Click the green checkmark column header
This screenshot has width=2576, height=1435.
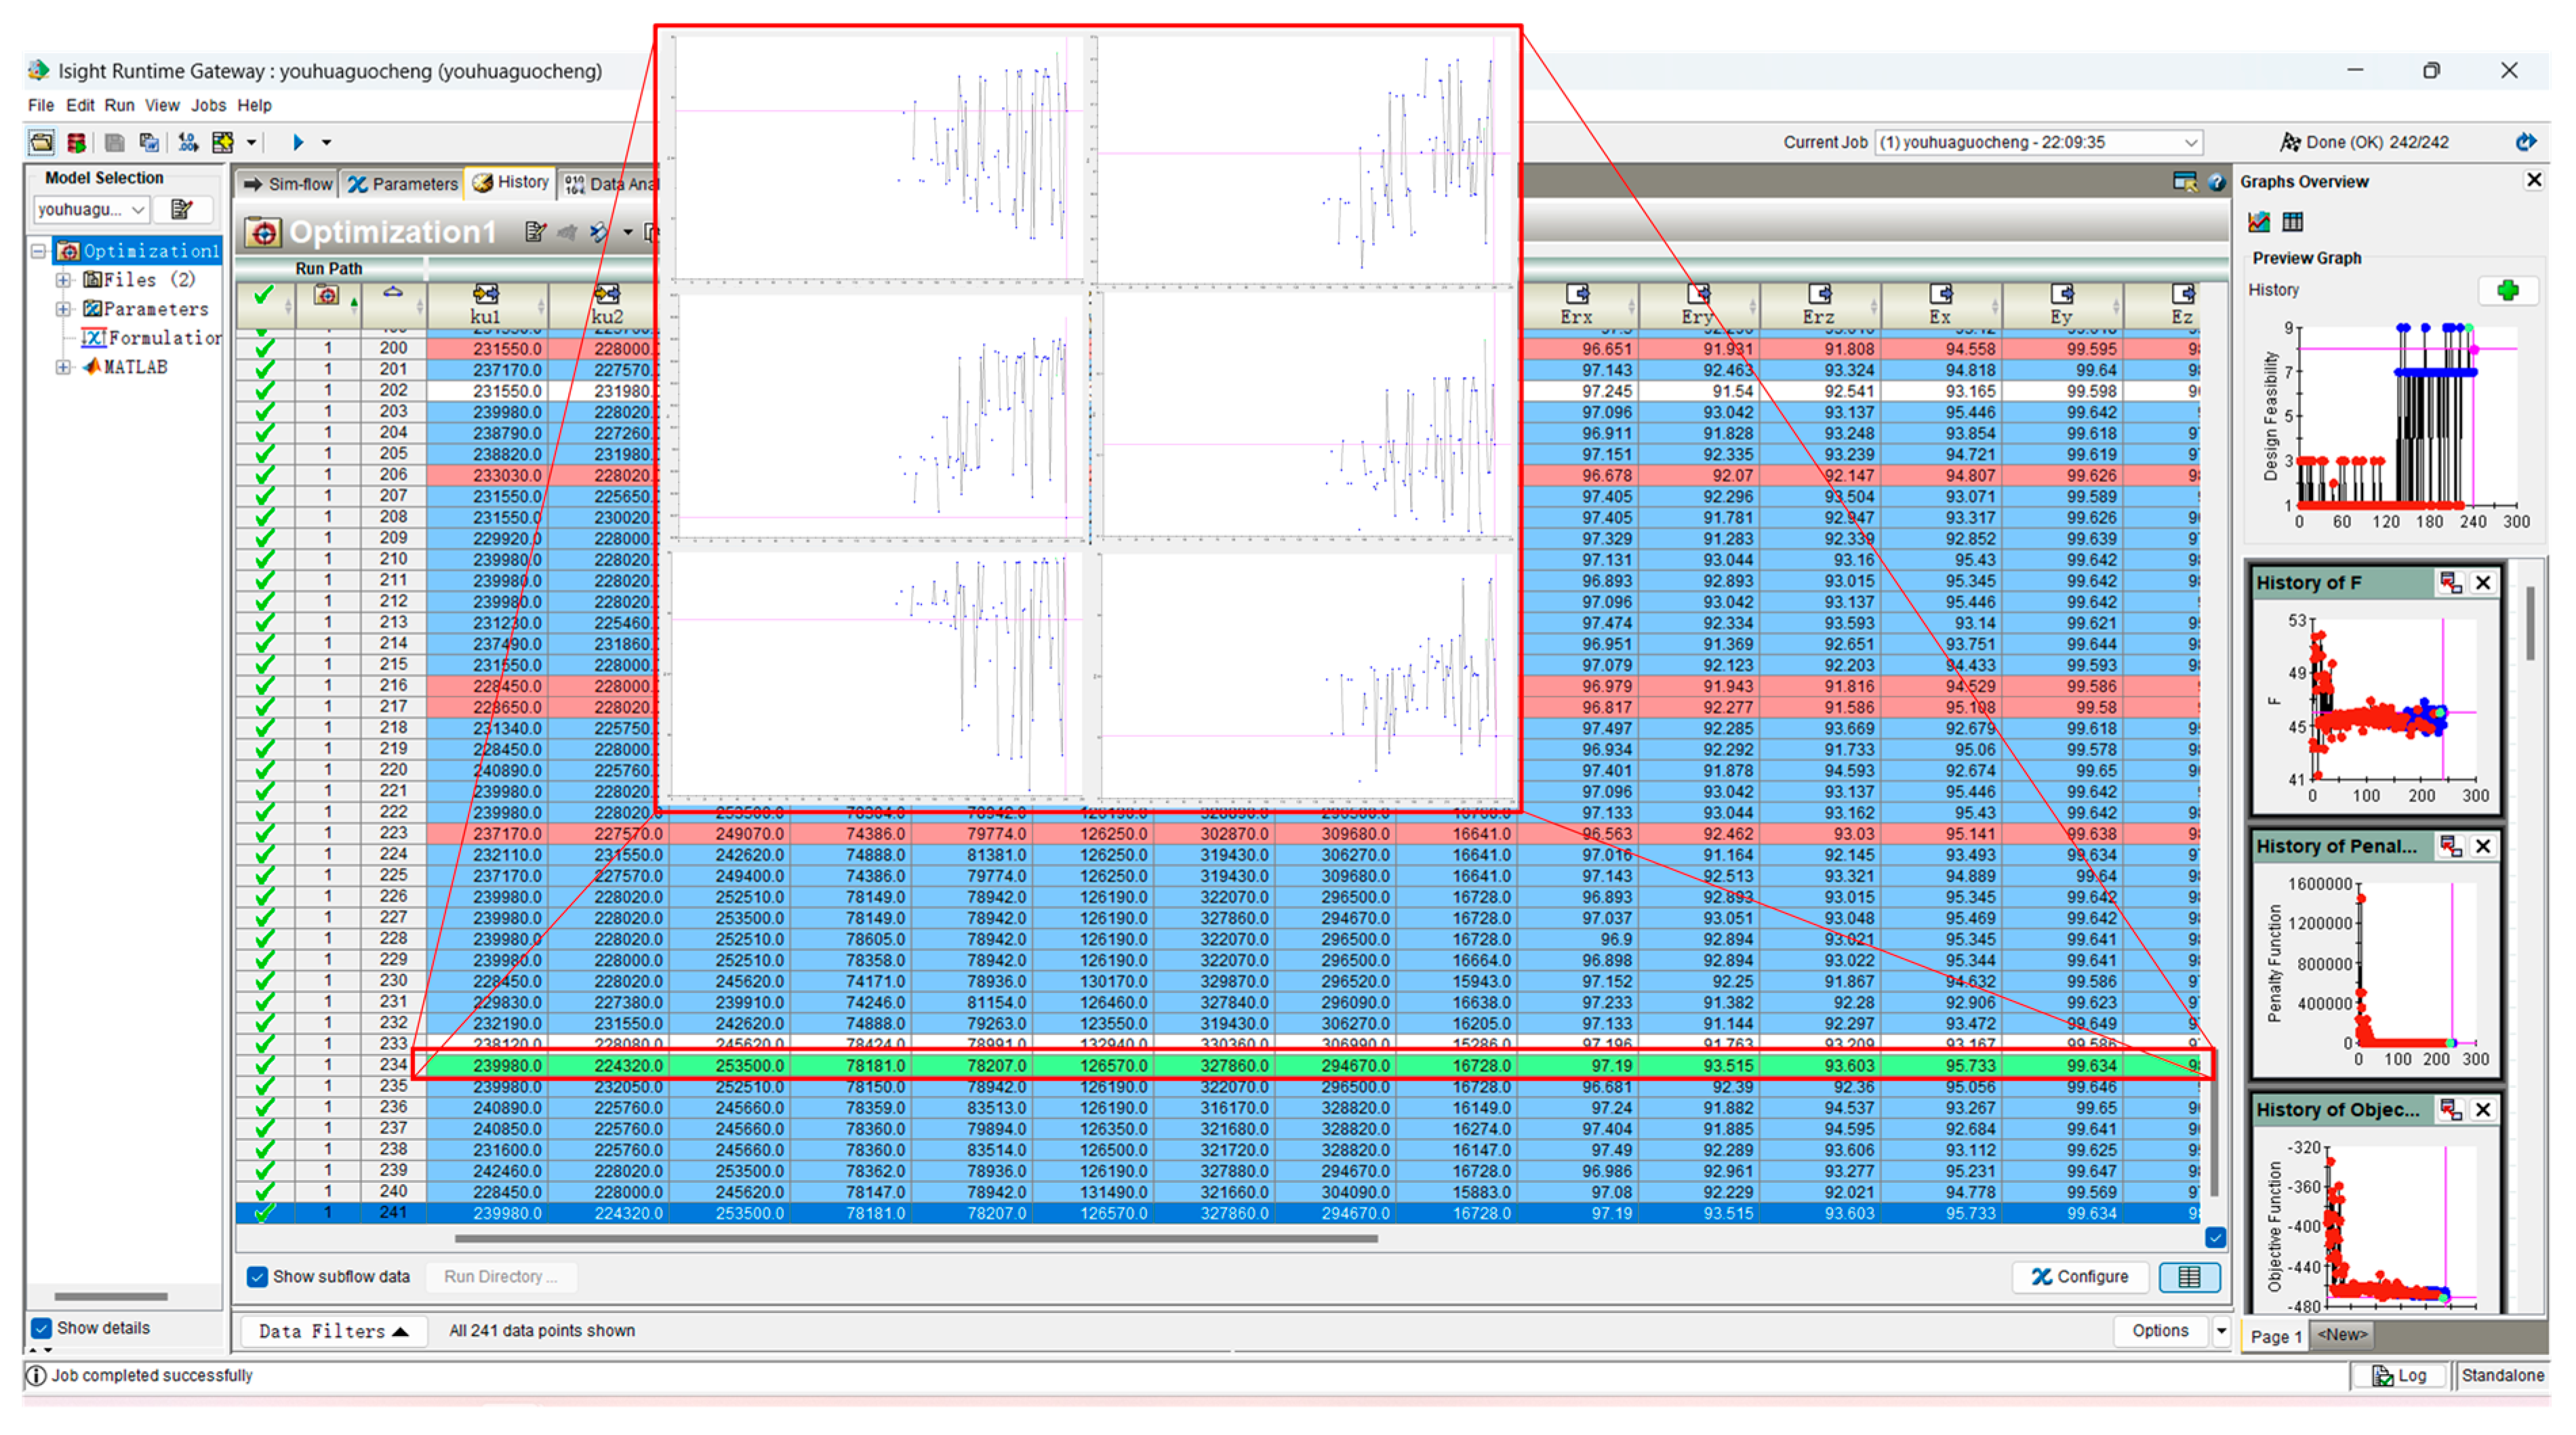click(265, 304)
